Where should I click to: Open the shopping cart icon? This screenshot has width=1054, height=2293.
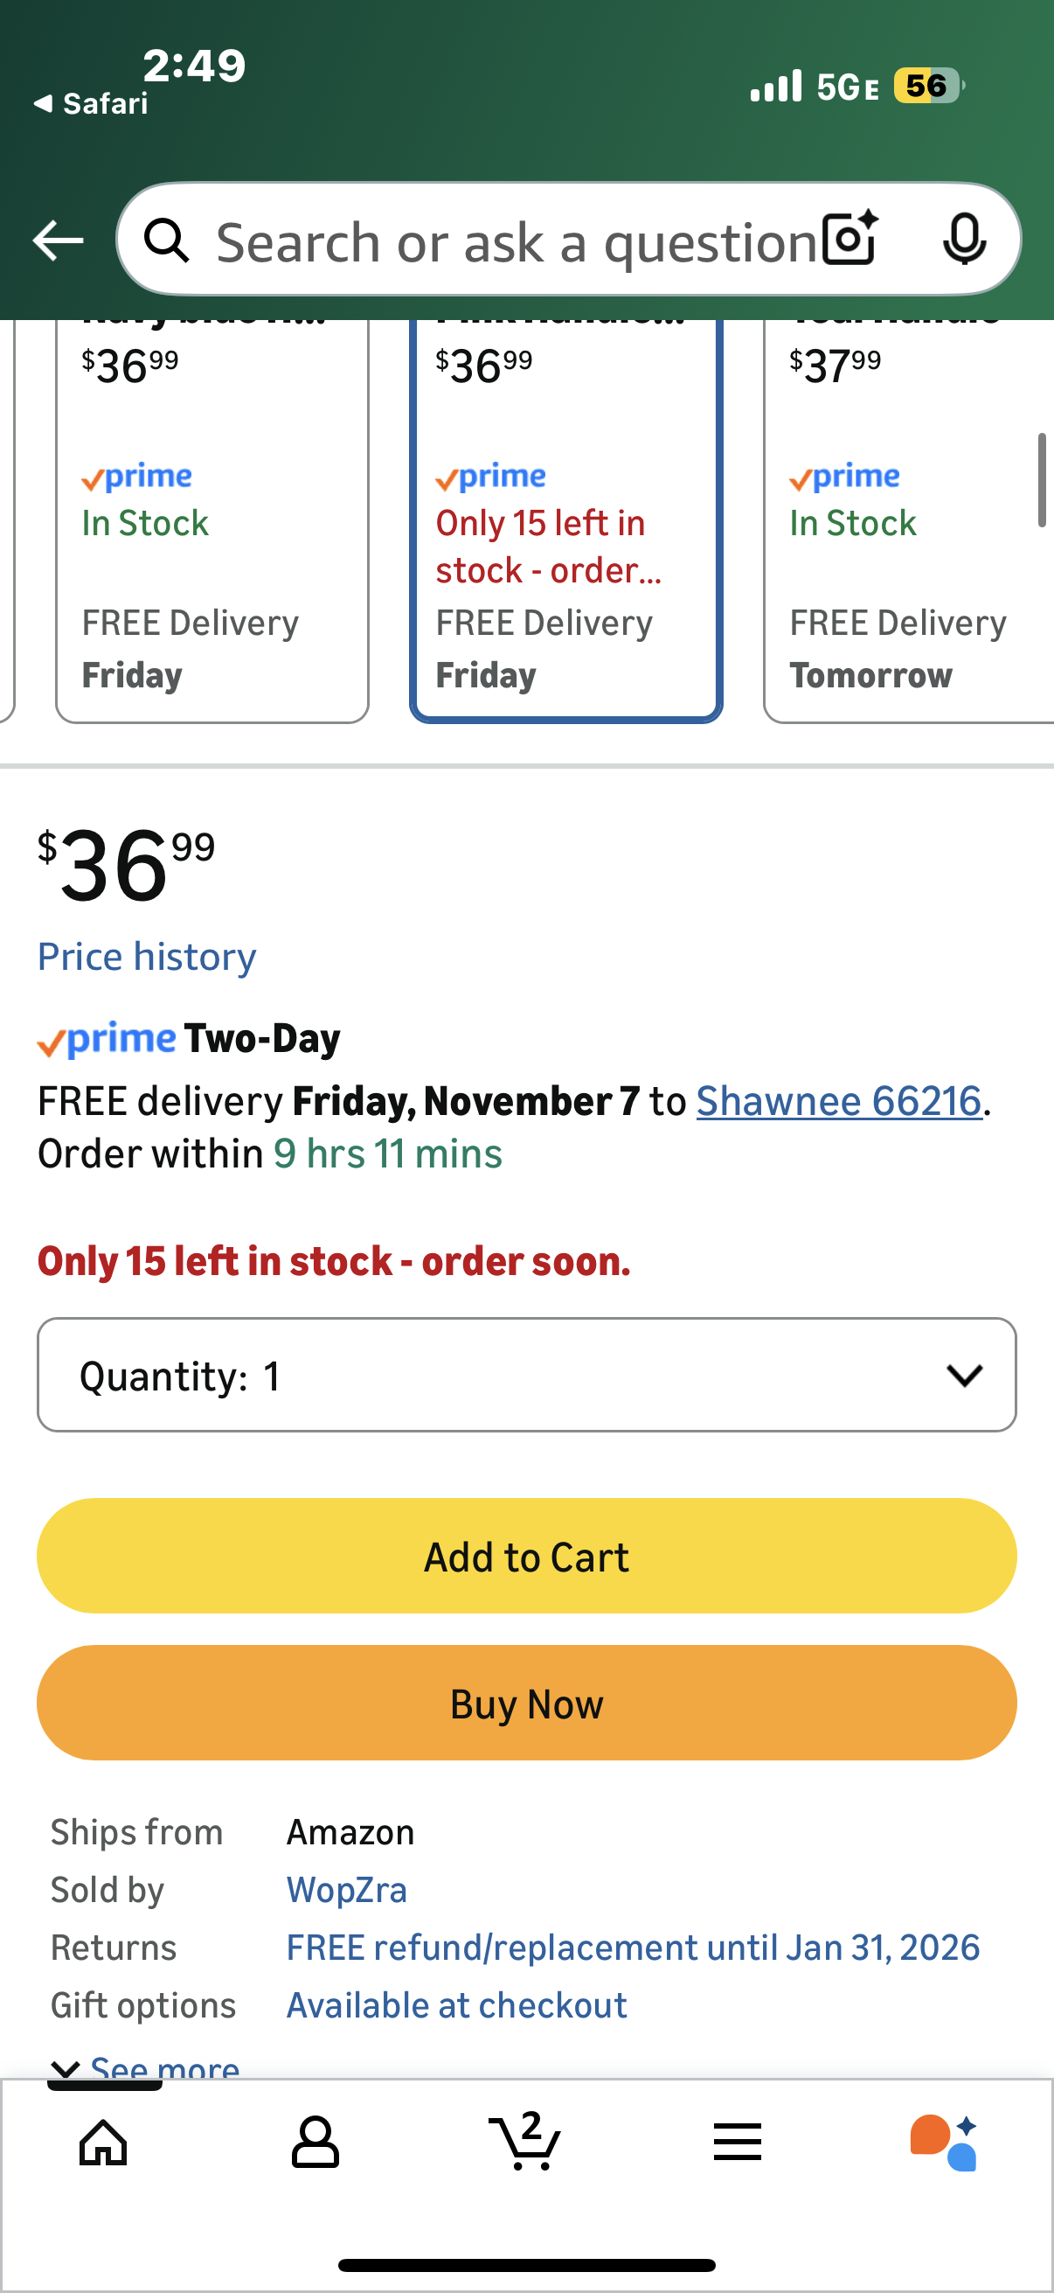click(x=524, y=2141)
